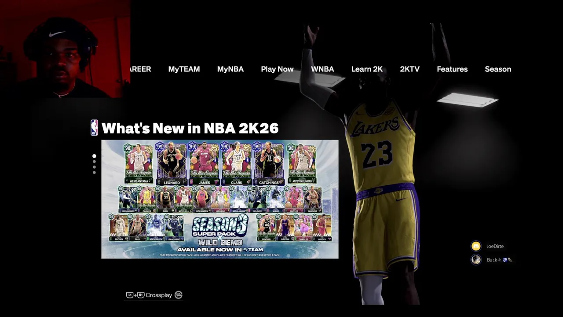Select the Ginobili player card

(267, 228)
